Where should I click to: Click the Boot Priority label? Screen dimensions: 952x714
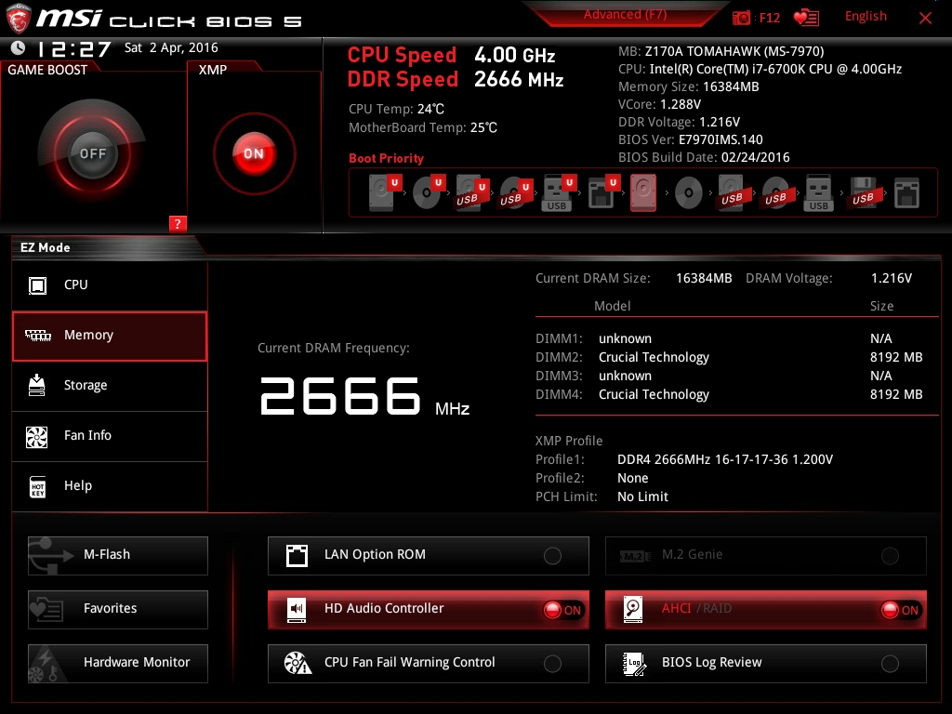coord(386,158)
